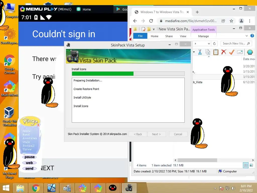Image resolution: width=257 pixels, height=193 pixels.
Task: Click the SkinPack setup taskbar icon
Action: pos(129,188)
